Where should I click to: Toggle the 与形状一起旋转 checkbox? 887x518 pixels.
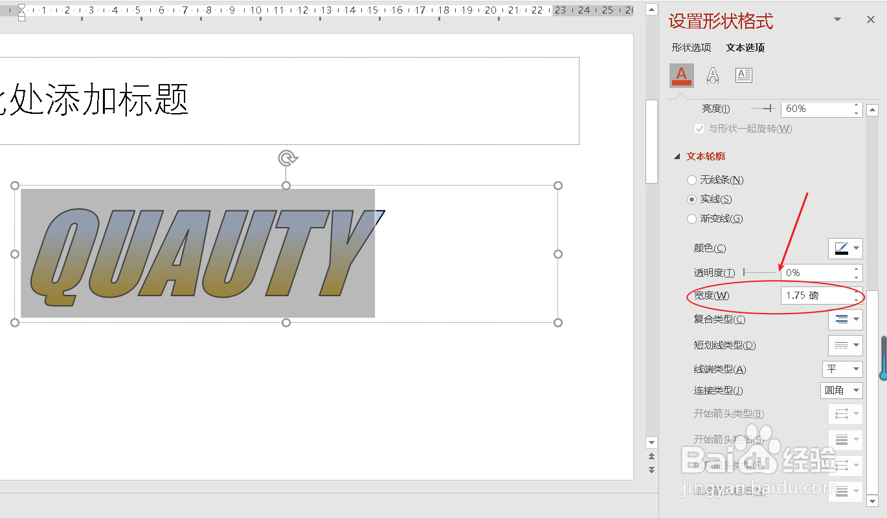tap(699, 129)
